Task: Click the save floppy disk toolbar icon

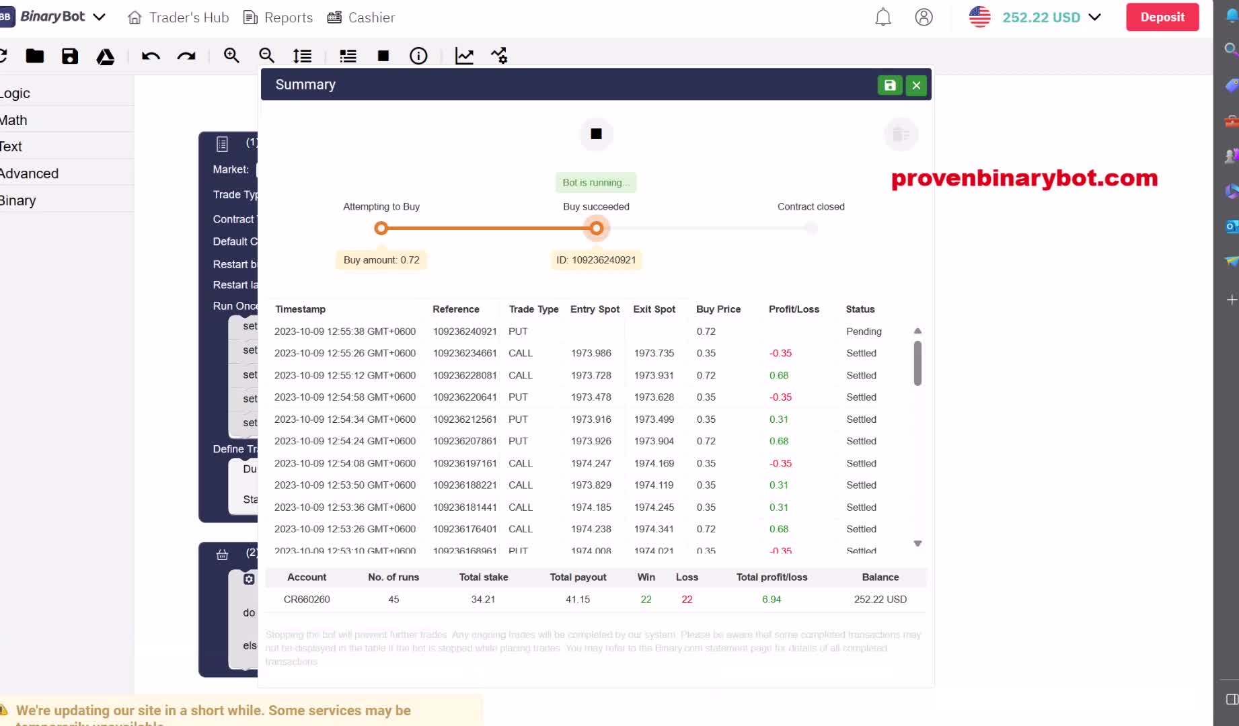Action: 70,56
